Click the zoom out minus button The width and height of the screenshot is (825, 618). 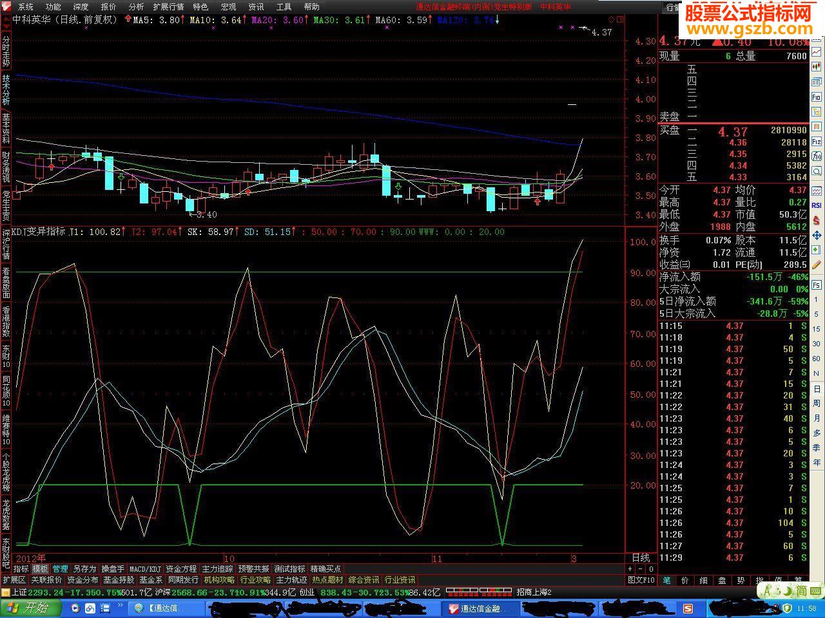(x=640, y=569)
